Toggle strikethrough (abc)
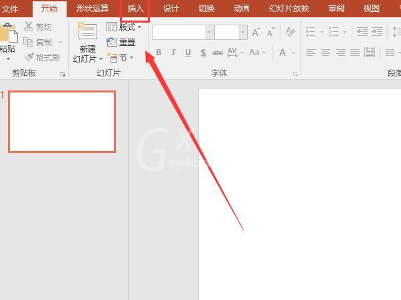The image size is (401, 300). point(218,53)
